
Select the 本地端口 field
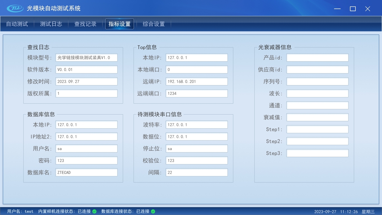coord(197,70)
